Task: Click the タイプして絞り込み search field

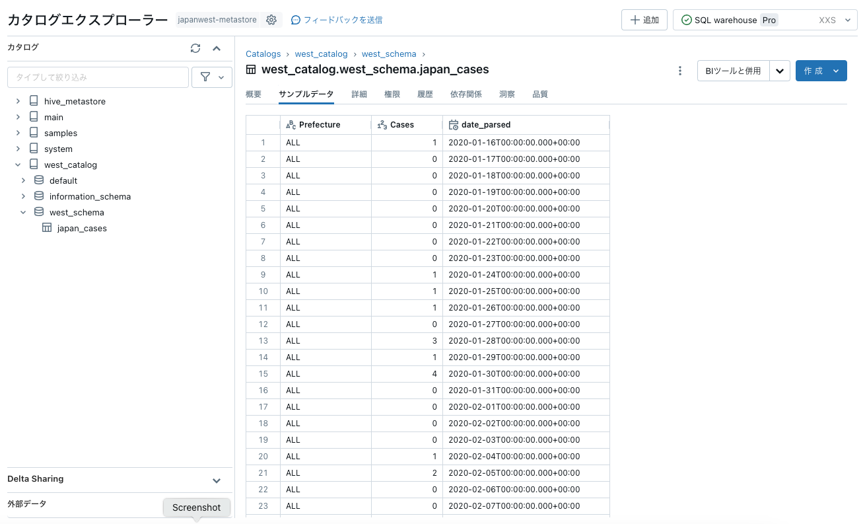Action: coord(98,77)
